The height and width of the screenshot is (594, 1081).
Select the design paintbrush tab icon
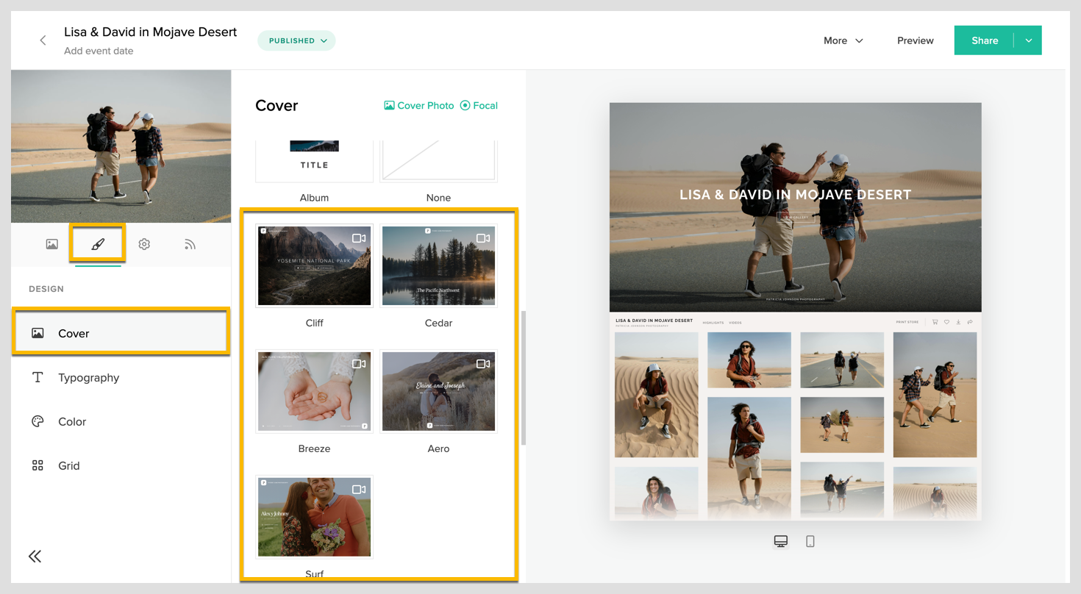[x=98, y=244]
